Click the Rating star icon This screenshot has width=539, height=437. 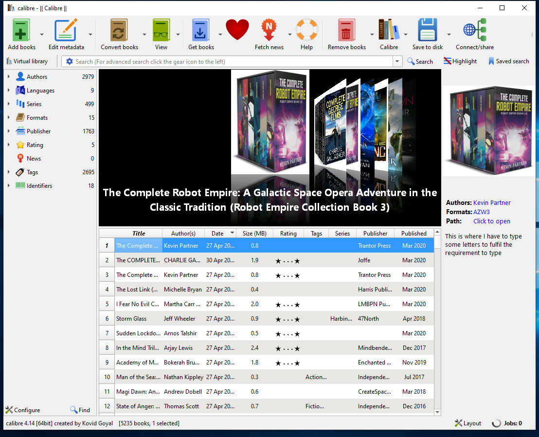20,145
